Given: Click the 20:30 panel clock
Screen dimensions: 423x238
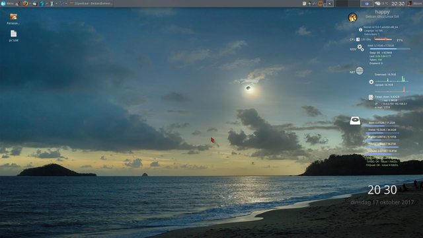Looking at the screenshot, I should [x=398, y=3].
